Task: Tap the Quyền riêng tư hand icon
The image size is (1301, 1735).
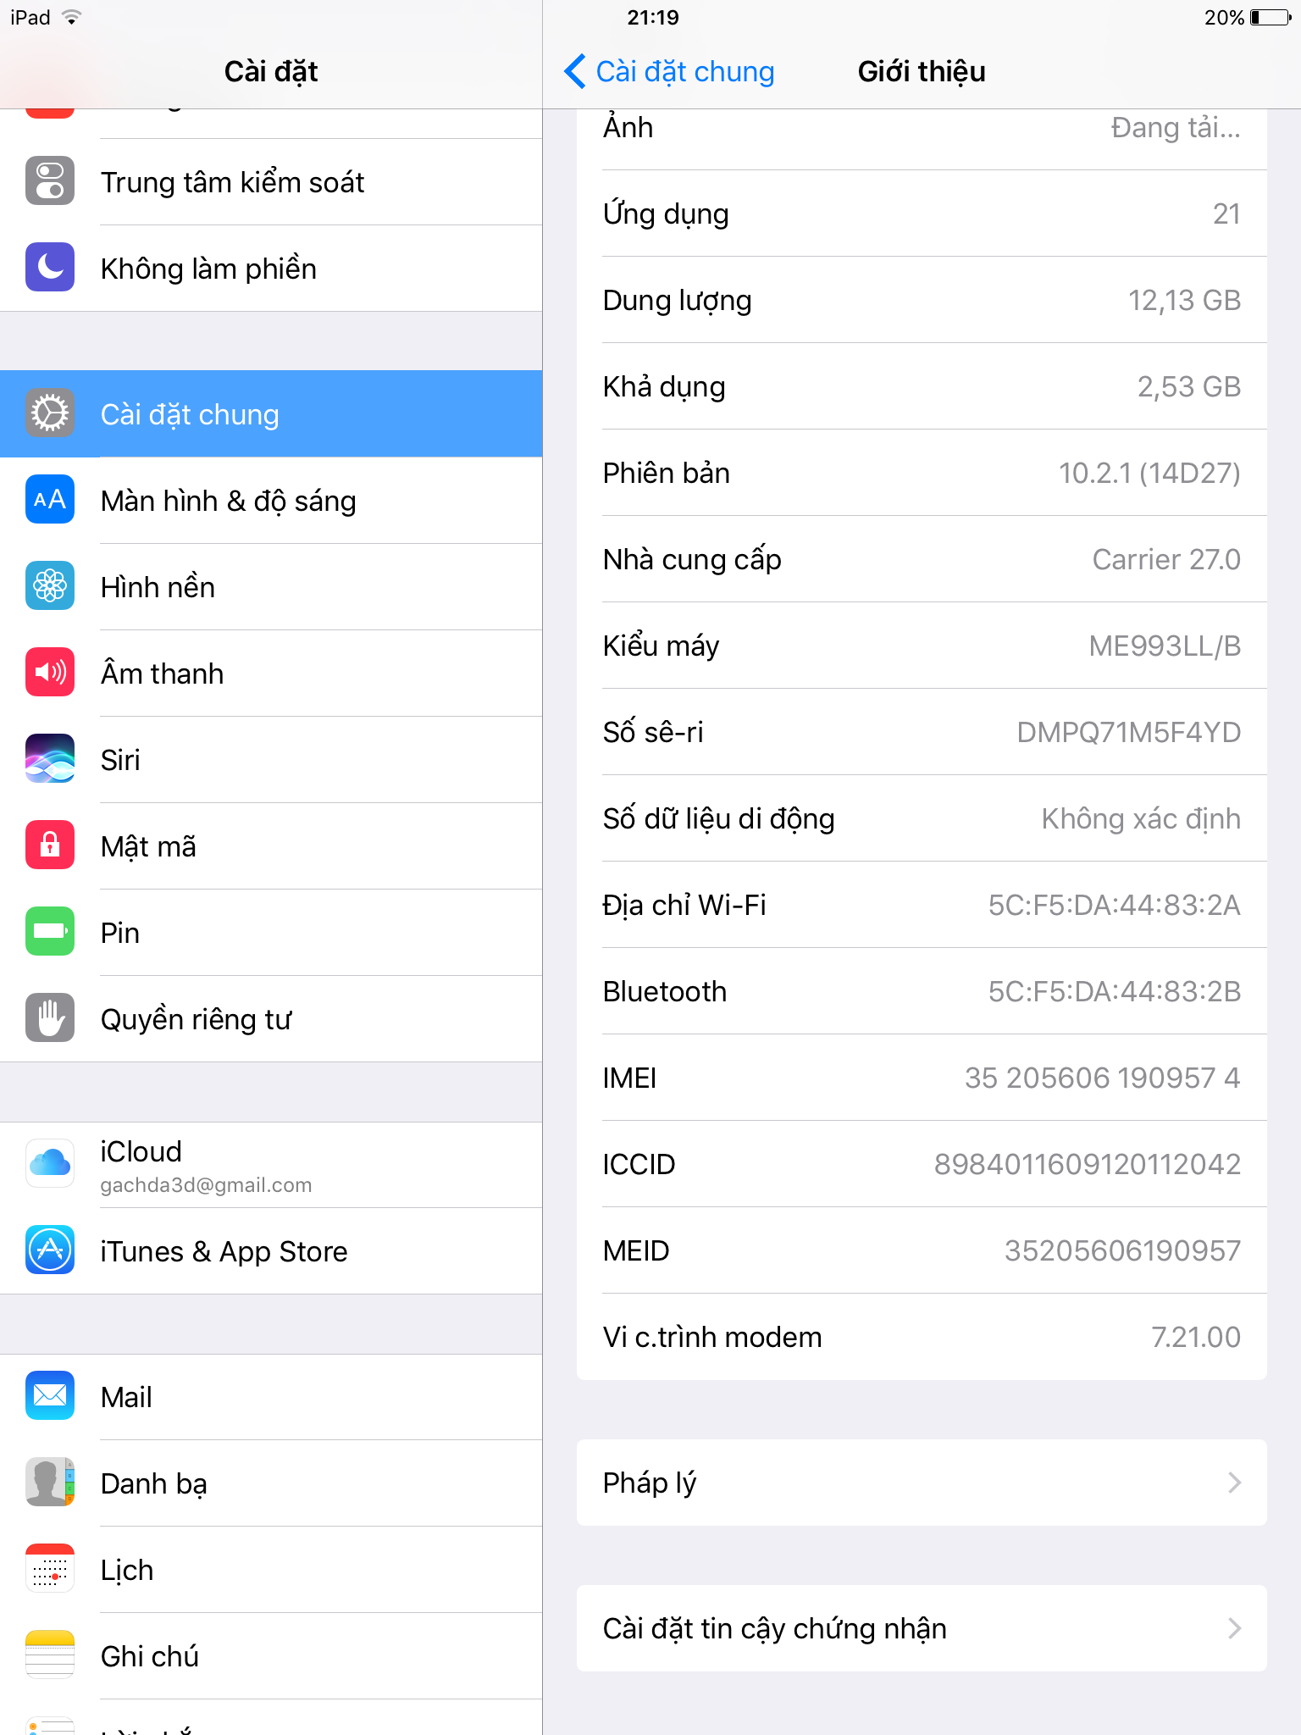Action: (50, 1018)
